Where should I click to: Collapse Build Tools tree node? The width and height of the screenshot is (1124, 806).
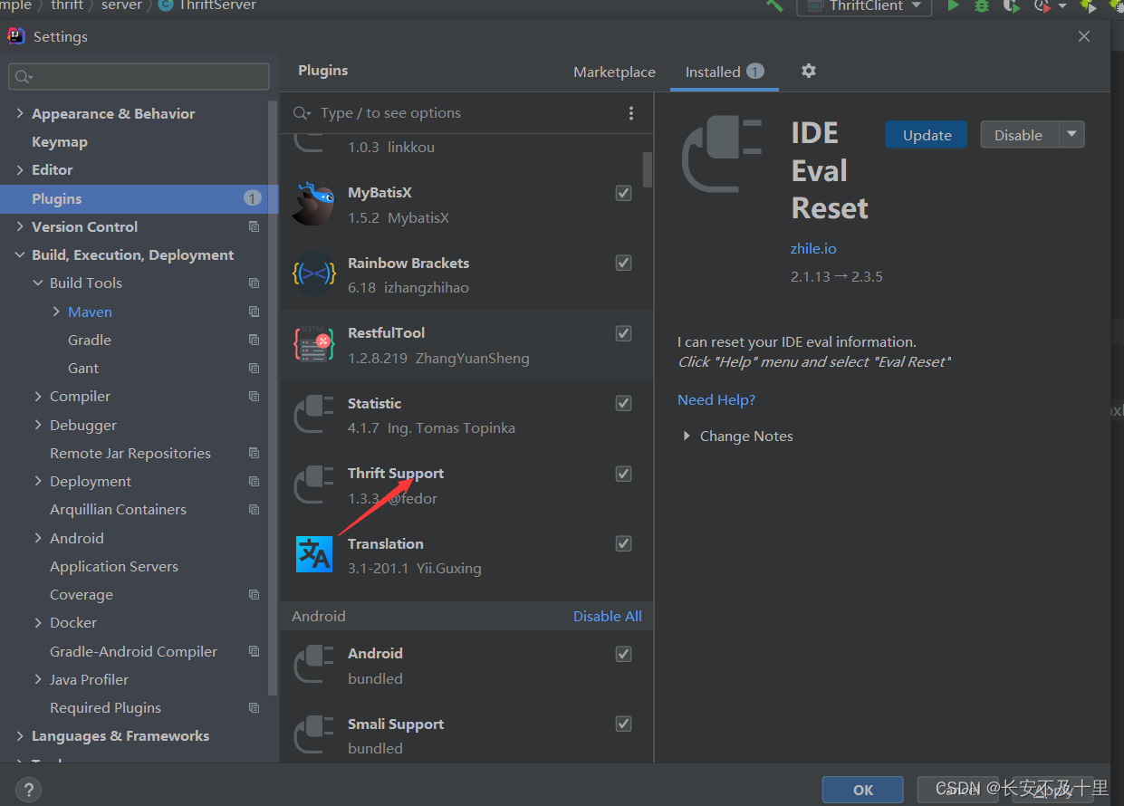tap(38, 283)
